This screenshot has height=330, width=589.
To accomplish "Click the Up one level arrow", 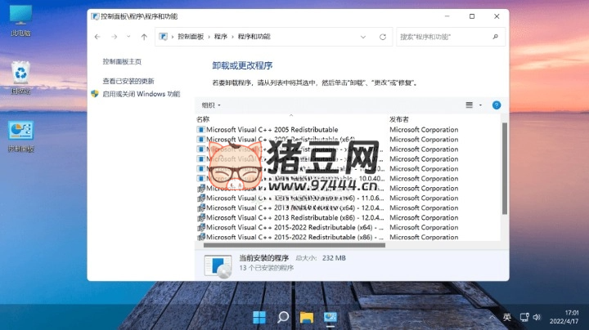I will [x=144, y=37].
